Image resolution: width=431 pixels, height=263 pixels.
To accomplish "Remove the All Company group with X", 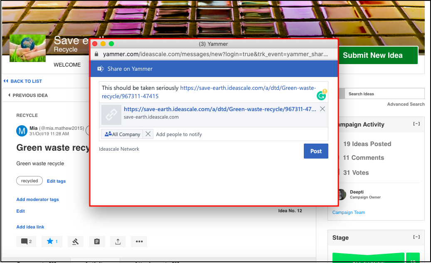I will [148, 134].
